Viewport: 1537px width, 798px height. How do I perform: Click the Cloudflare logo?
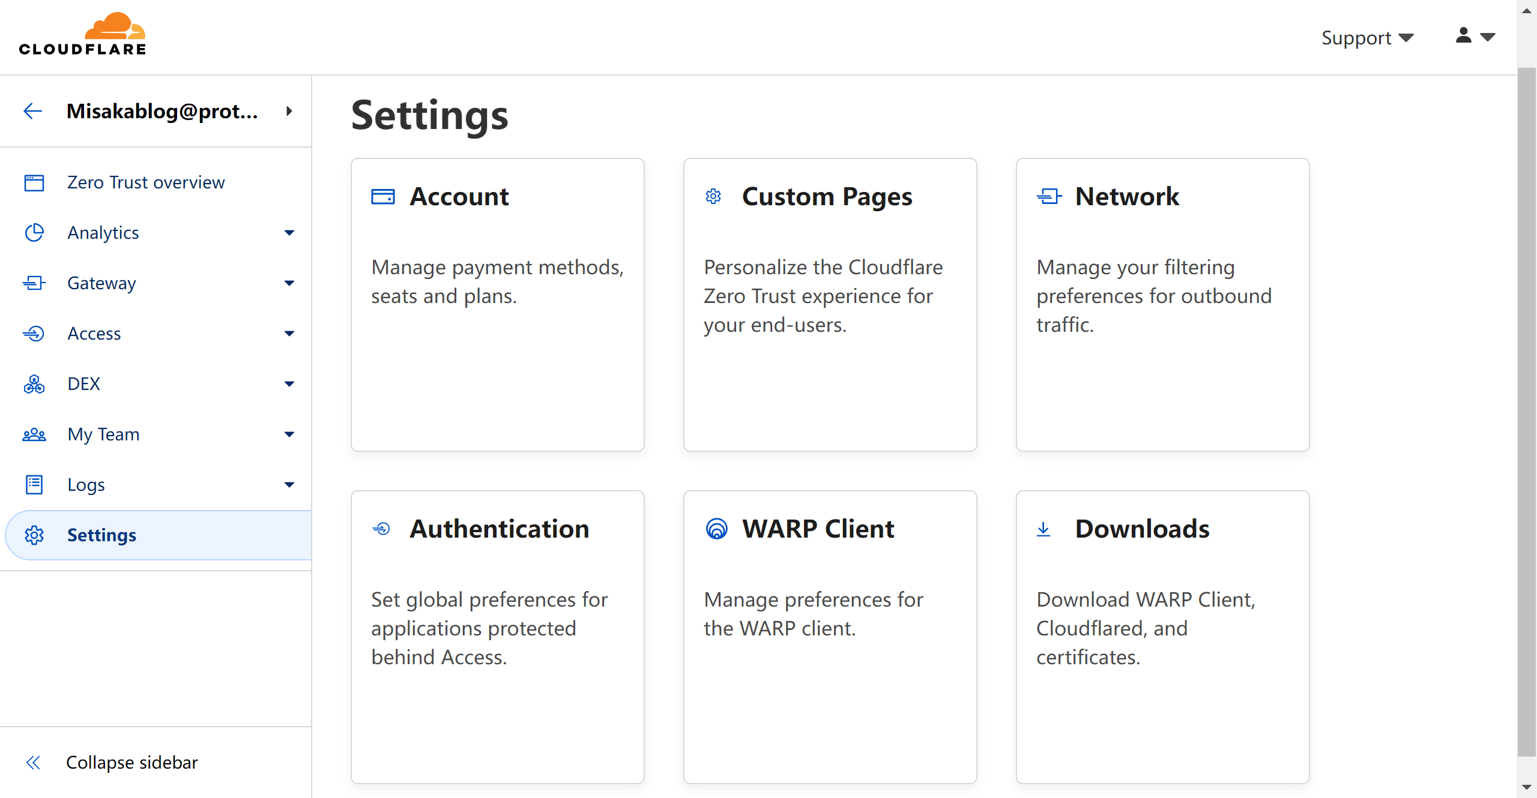point(82,35)
